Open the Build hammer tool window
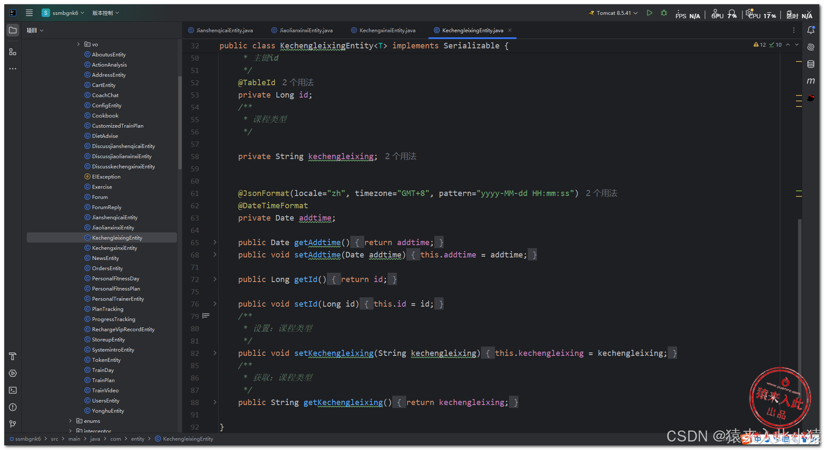 (13, 356)
